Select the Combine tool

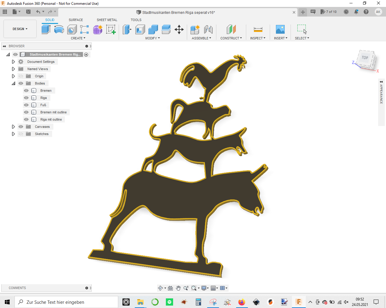[153, 29]
